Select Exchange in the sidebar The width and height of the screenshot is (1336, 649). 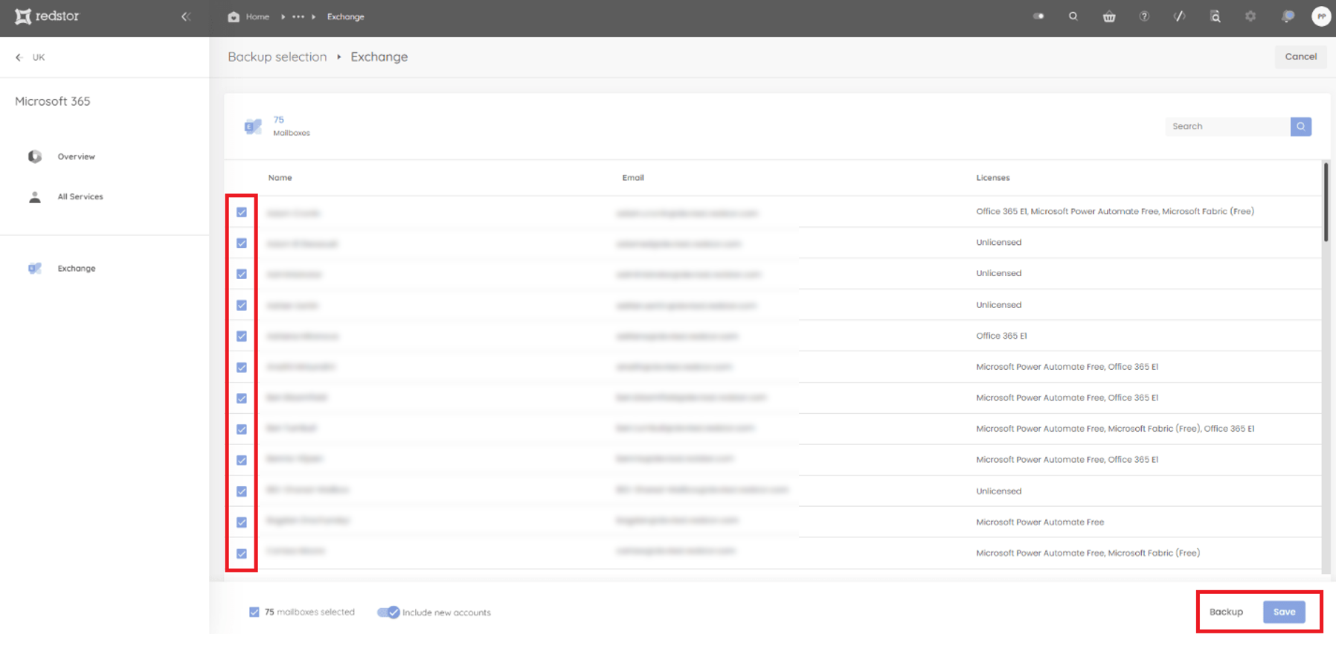77,268
